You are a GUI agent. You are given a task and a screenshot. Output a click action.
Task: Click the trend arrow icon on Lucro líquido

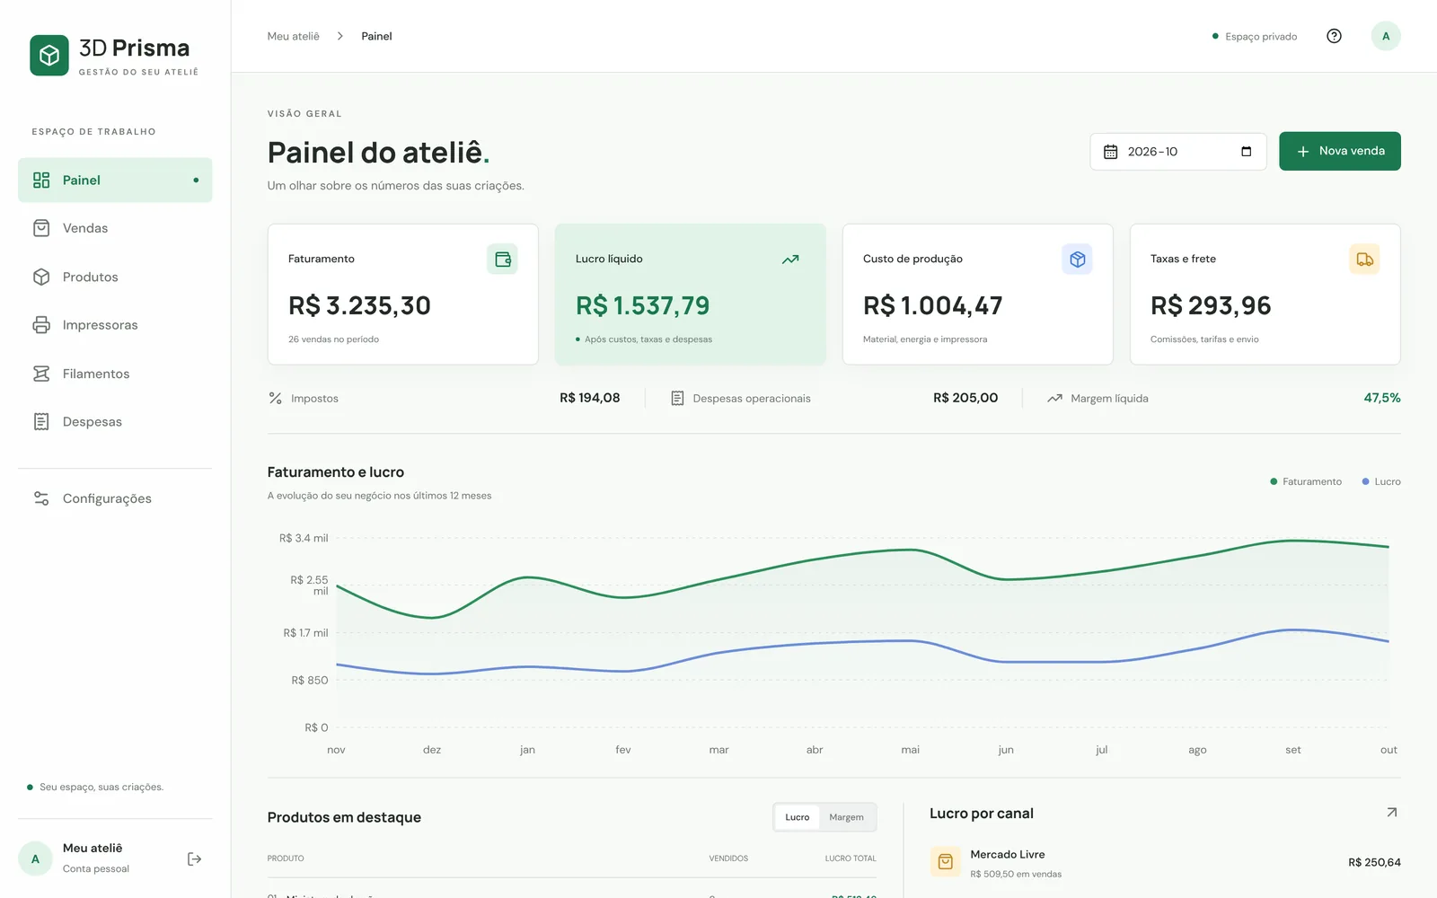click(790, 260)
